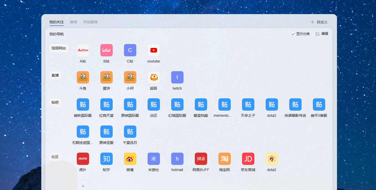
Task: Open the 幻塔国际服 tieba shortcut
Action: pos(177,104)
